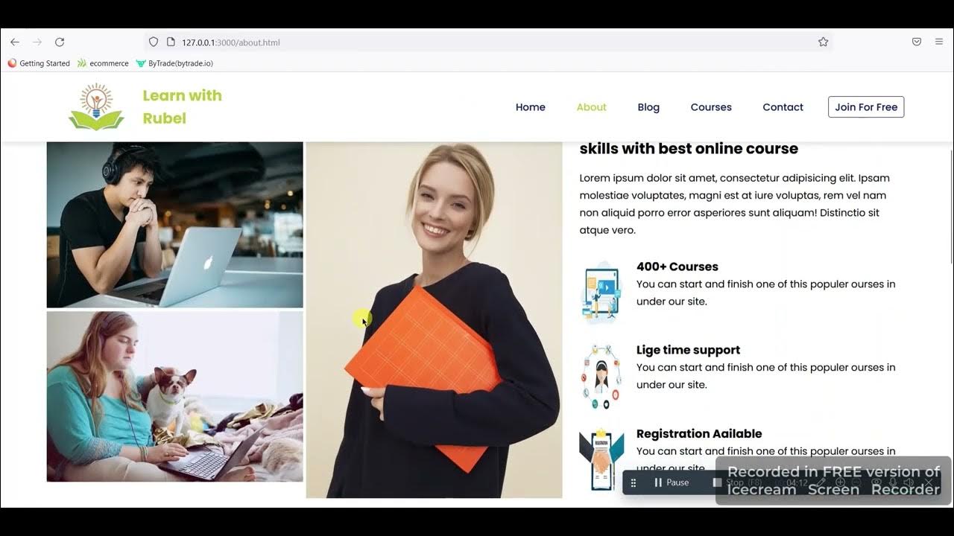The height and width of the screenshot is (536, 954).
Task: Toggle the recorder microphone icon
Action: pos(892,482)
